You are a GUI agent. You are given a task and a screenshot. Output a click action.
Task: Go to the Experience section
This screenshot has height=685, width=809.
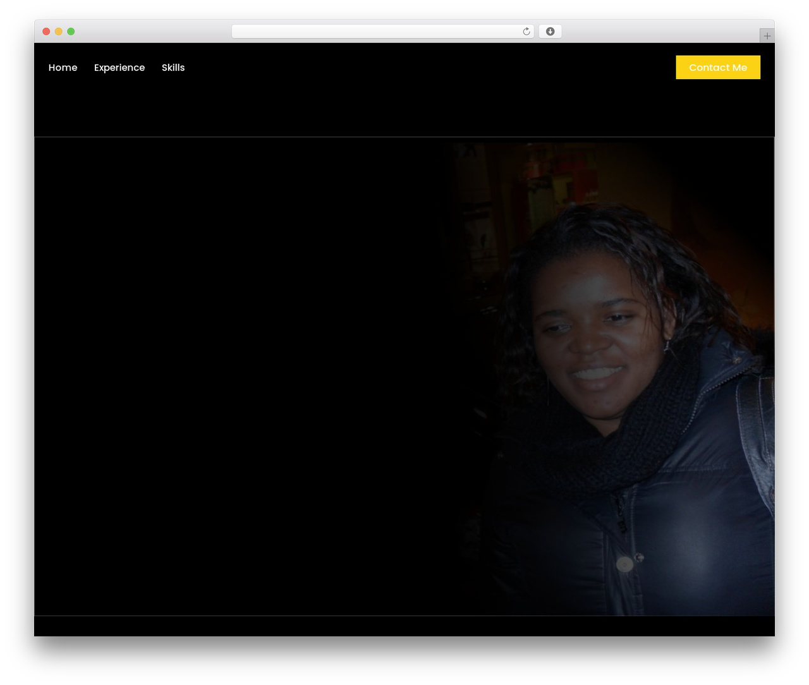pyautogui.click(x=119, y=68)
